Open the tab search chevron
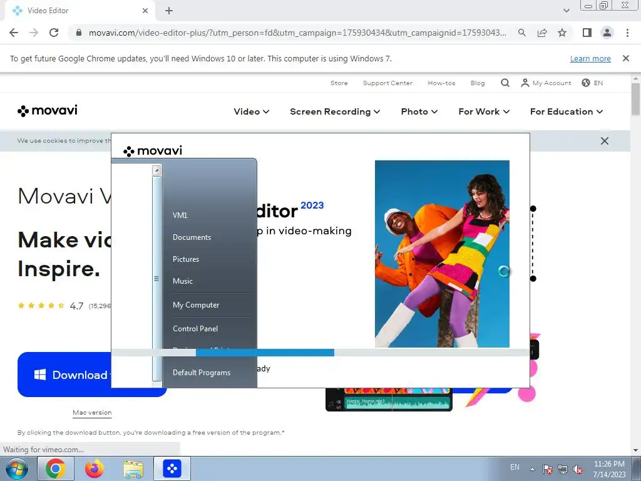The image size is (641, 481). tap(566, 11)
